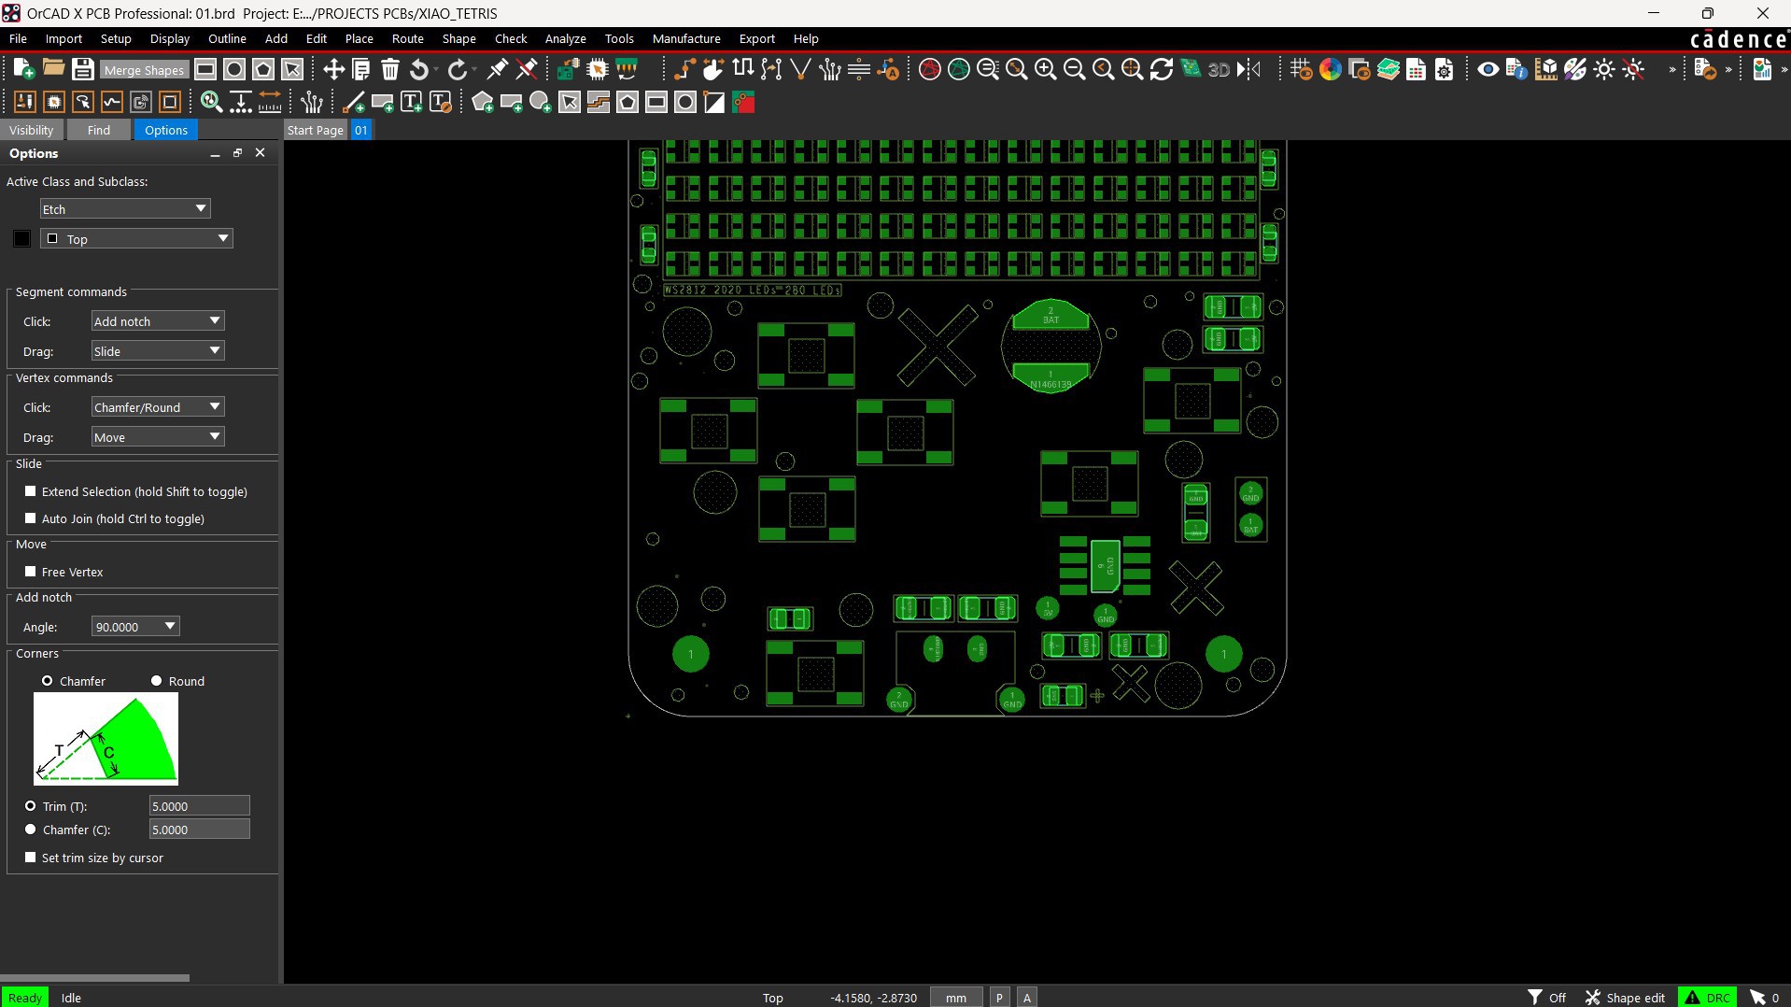
Task: Open the color wheel icon
Action: click(1330, 69)
